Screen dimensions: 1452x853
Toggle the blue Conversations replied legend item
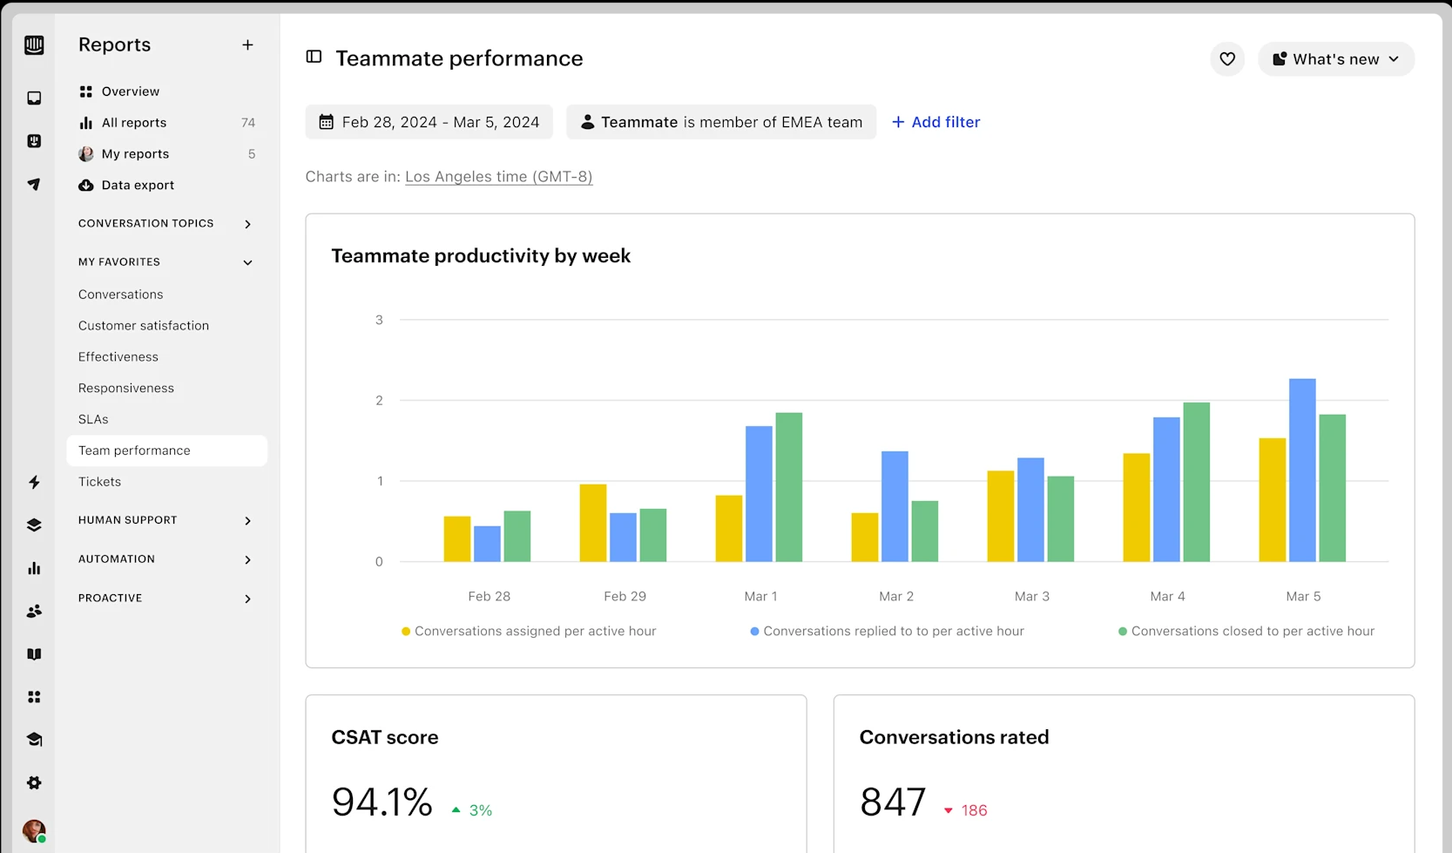[x=887, y=631]
